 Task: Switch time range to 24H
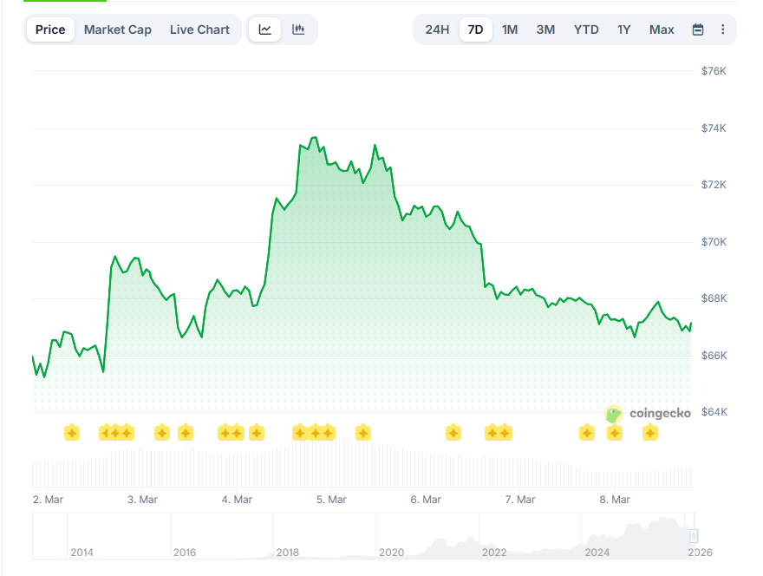pyautogui.click(x=438, y=29)
